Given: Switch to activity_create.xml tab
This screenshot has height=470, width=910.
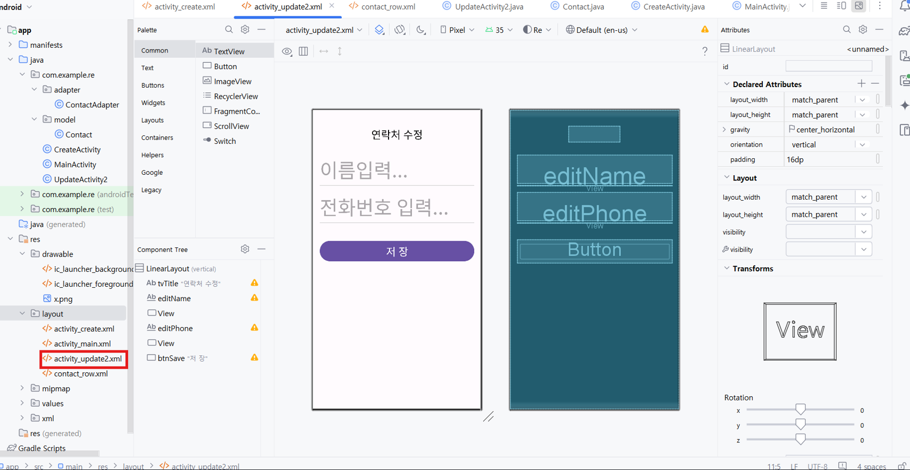Looking at the screenshot, I should coord(179,6).
